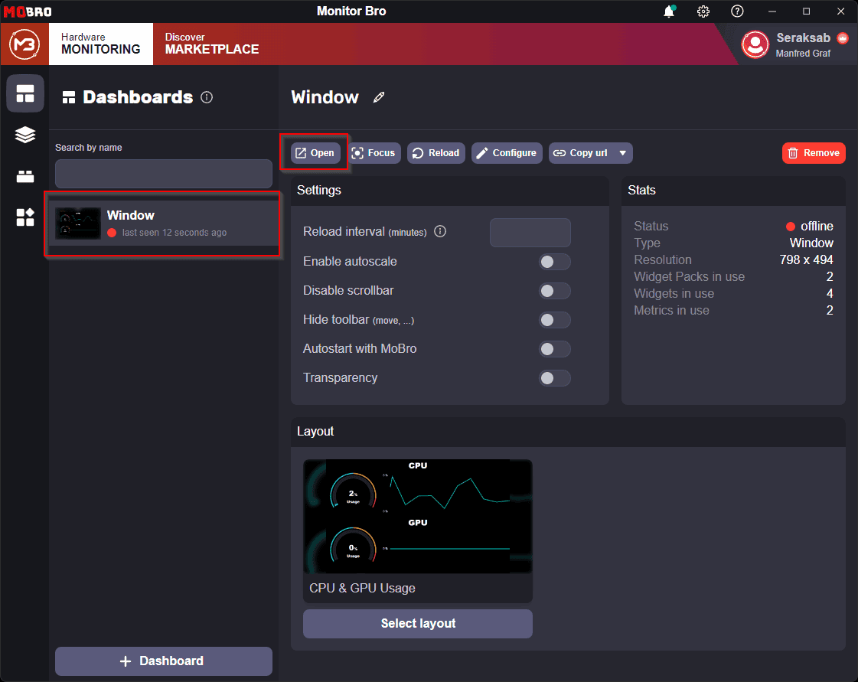Click the Search by name field

164,174
